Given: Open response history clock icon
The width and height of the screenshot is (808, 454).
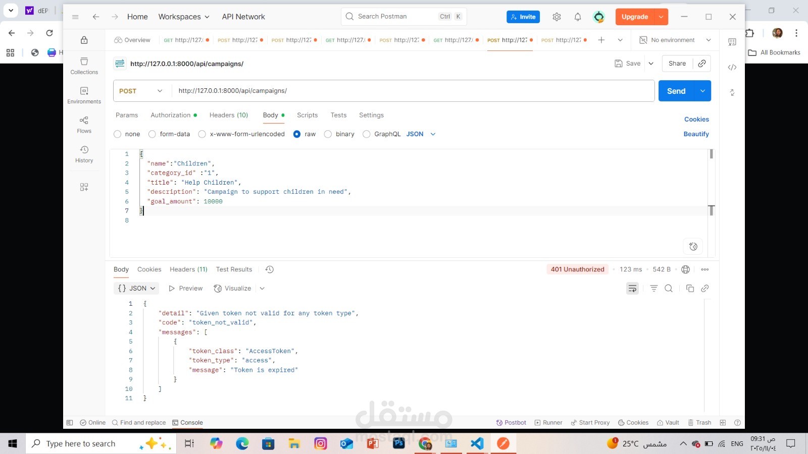Looking at the screenshot, I should click(x=270, y=269).
